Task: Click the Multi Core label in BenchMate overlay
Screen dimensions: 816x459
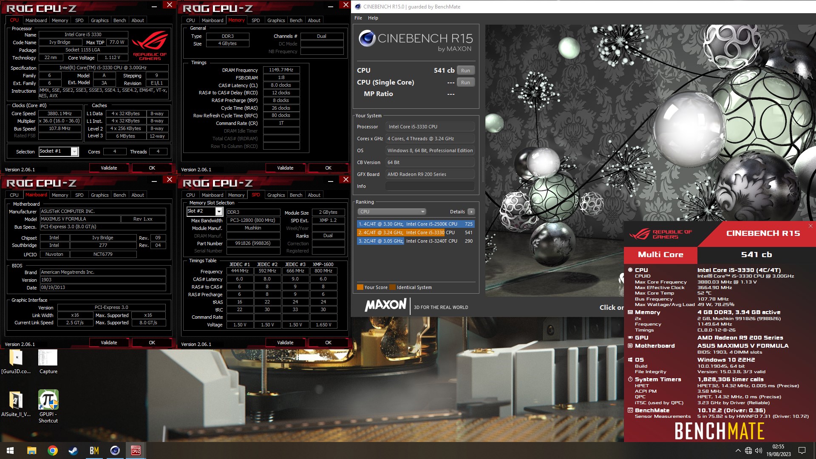Action: (x=660, y=255)
